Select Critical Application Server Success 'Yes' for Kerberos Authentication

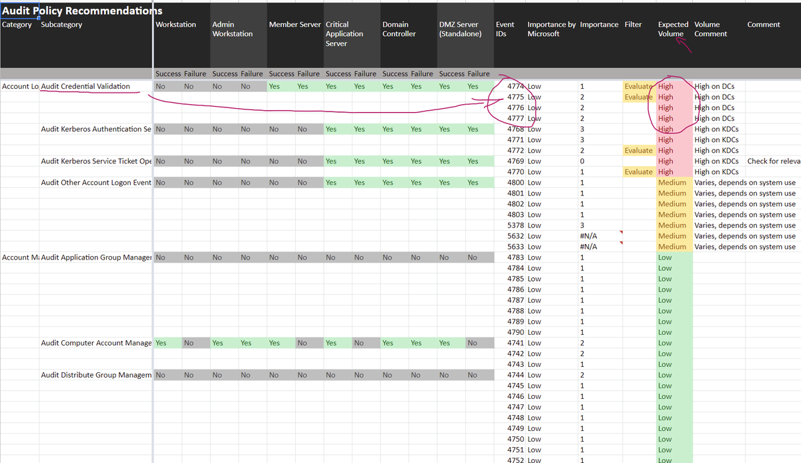pyautogui.click(x=338, y=129)
